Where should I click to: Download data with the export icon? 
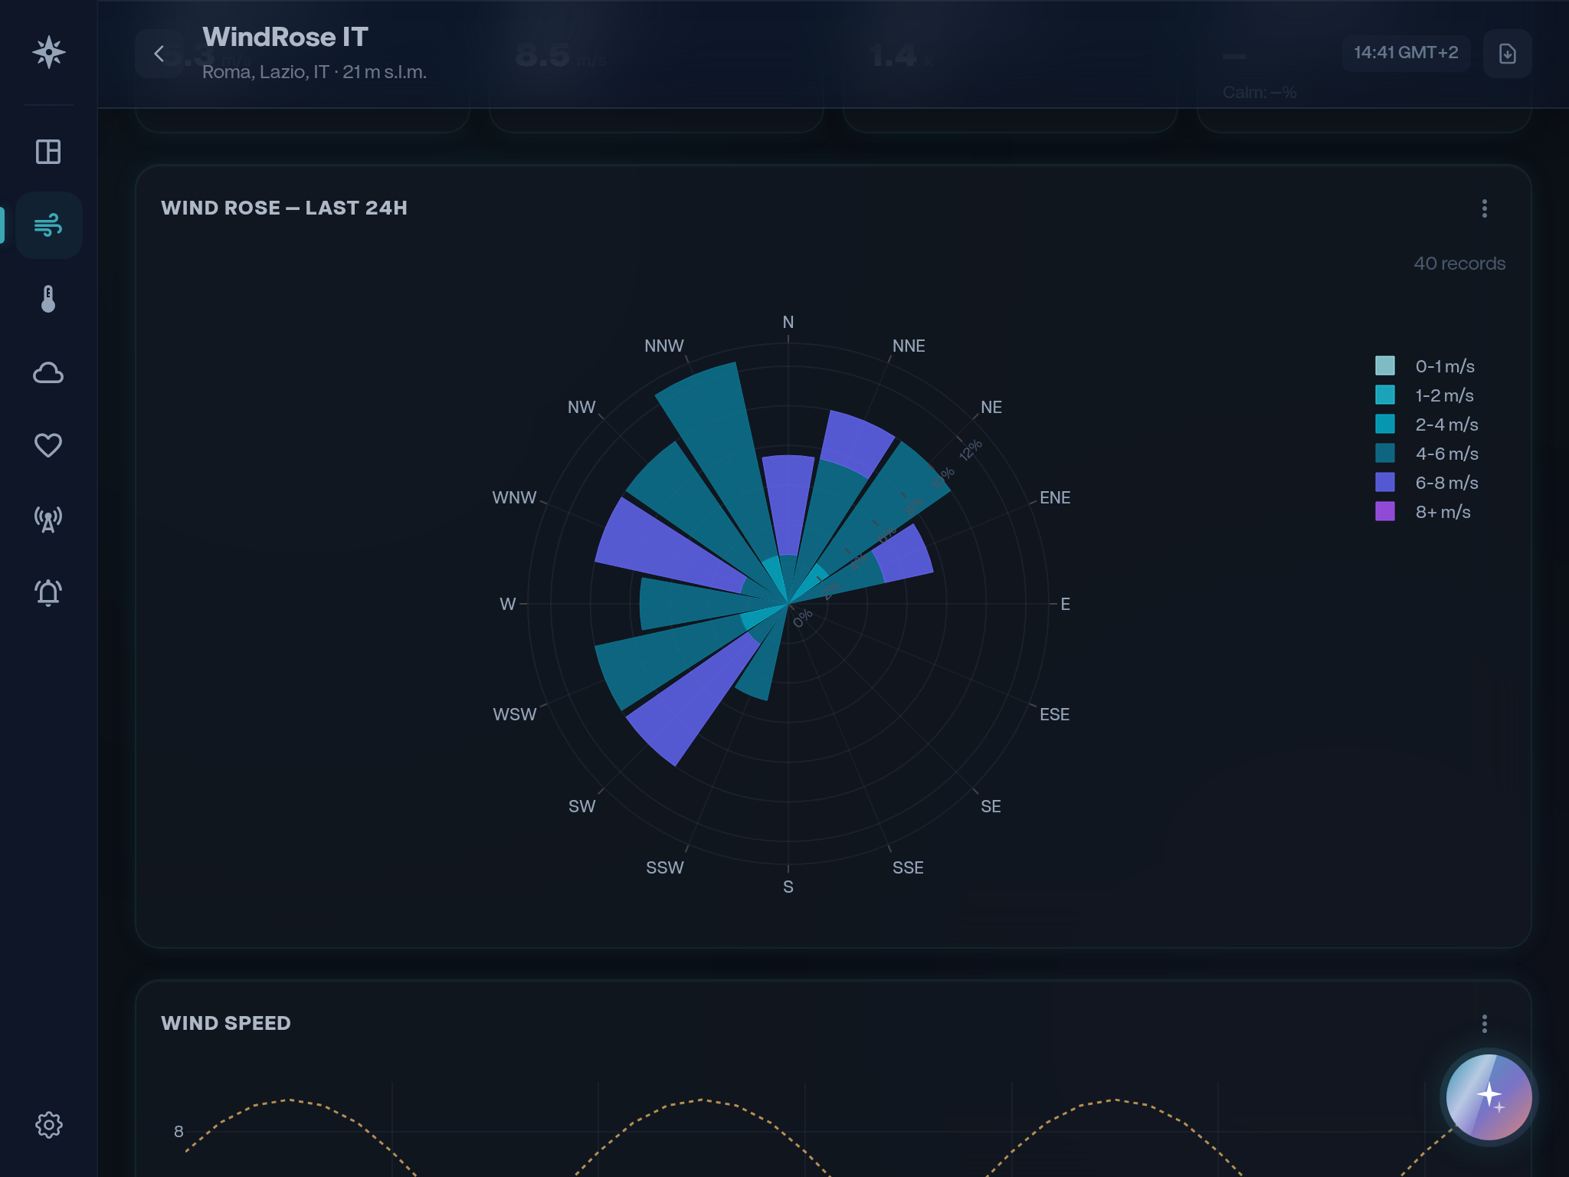pos(1507,54)
